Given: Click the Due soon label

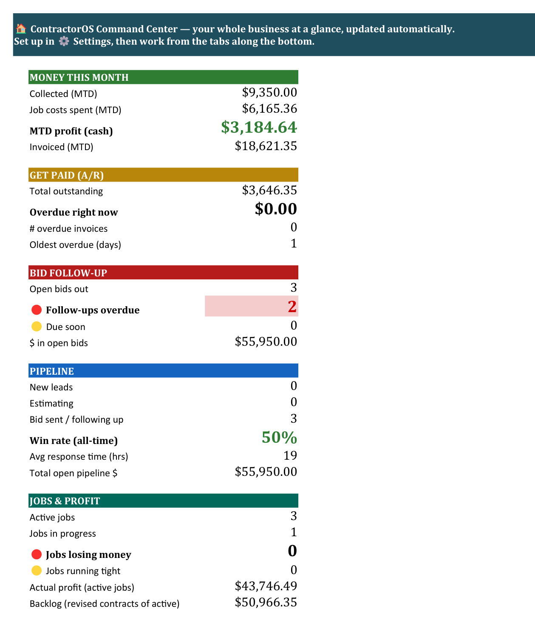Looking at the screenshot, I should [65, 327].
